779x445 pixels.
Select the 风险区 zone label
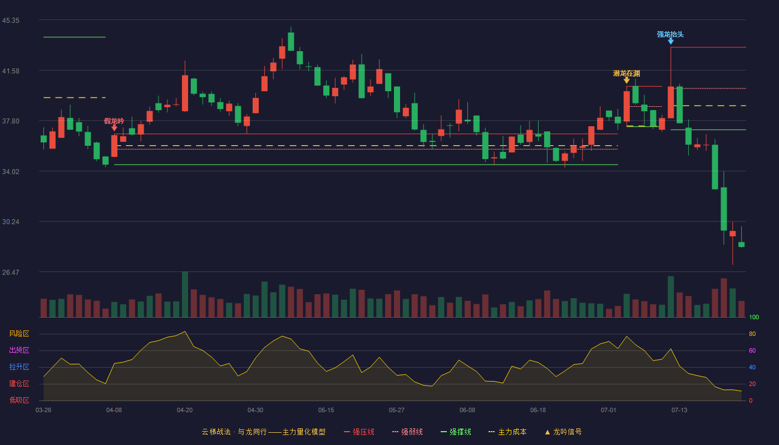click(19, 334)
